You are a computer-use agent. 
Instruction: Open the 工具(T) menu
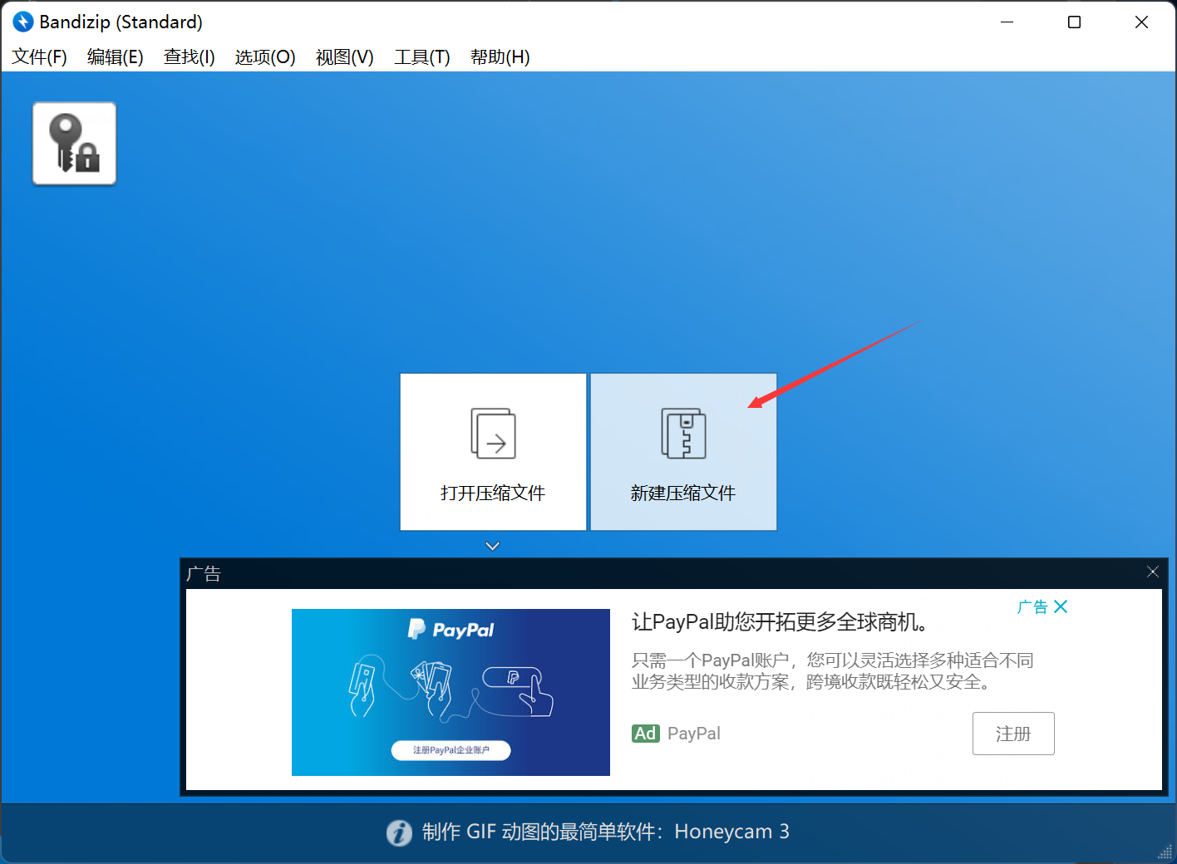point(422,56)
